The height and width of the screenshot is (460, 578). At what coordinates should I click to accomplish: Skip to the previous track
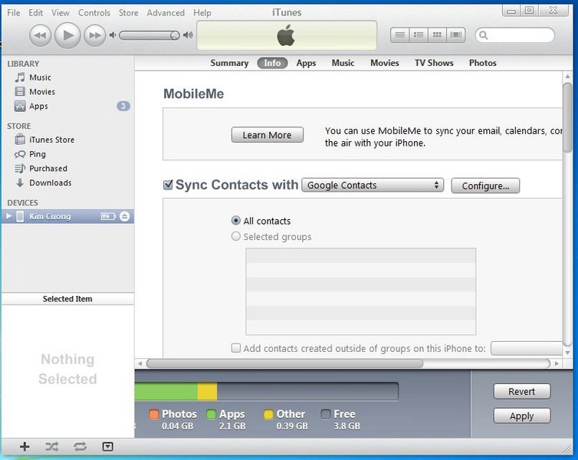coord(40,35)
